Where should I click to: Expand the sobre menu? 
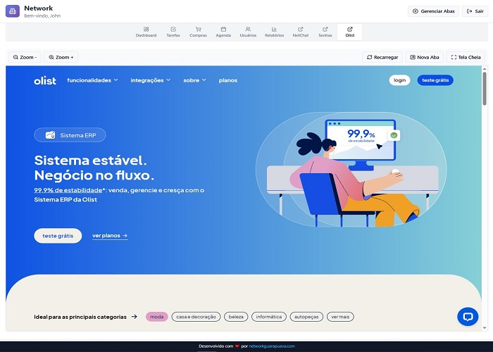tap(194, 80)
